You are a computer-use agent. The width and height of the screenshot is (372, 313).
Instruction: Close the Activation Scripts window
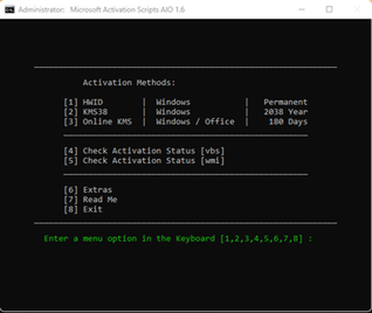tap(357, 10)
